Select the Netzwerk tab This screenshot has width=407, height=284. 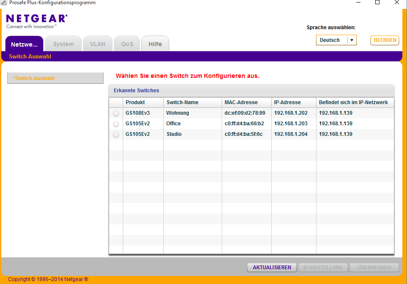tap(24, 44)
